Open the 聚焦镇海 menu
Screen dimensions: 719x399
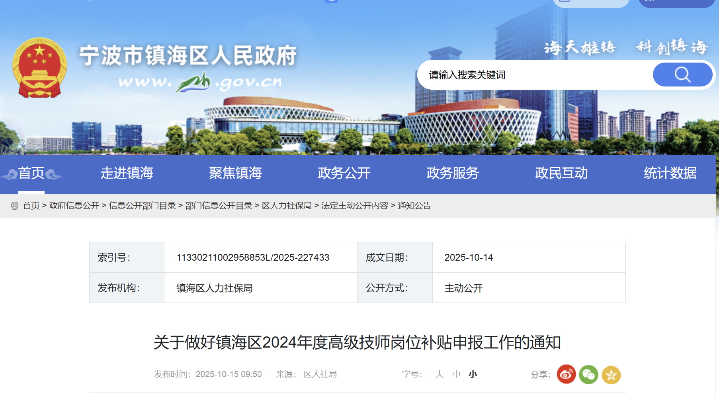tap(235, 173)
